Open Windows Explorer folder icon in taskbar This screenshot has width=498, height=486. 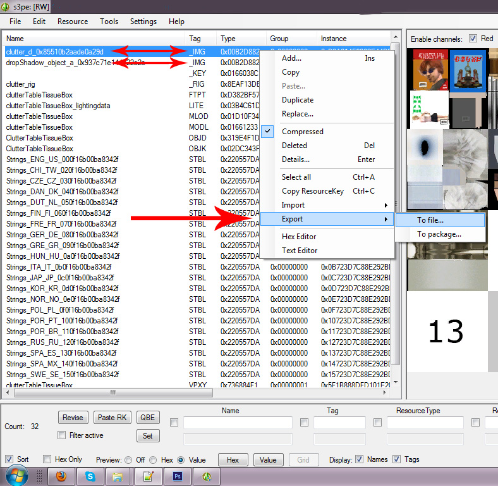click(x=117, y=477)
